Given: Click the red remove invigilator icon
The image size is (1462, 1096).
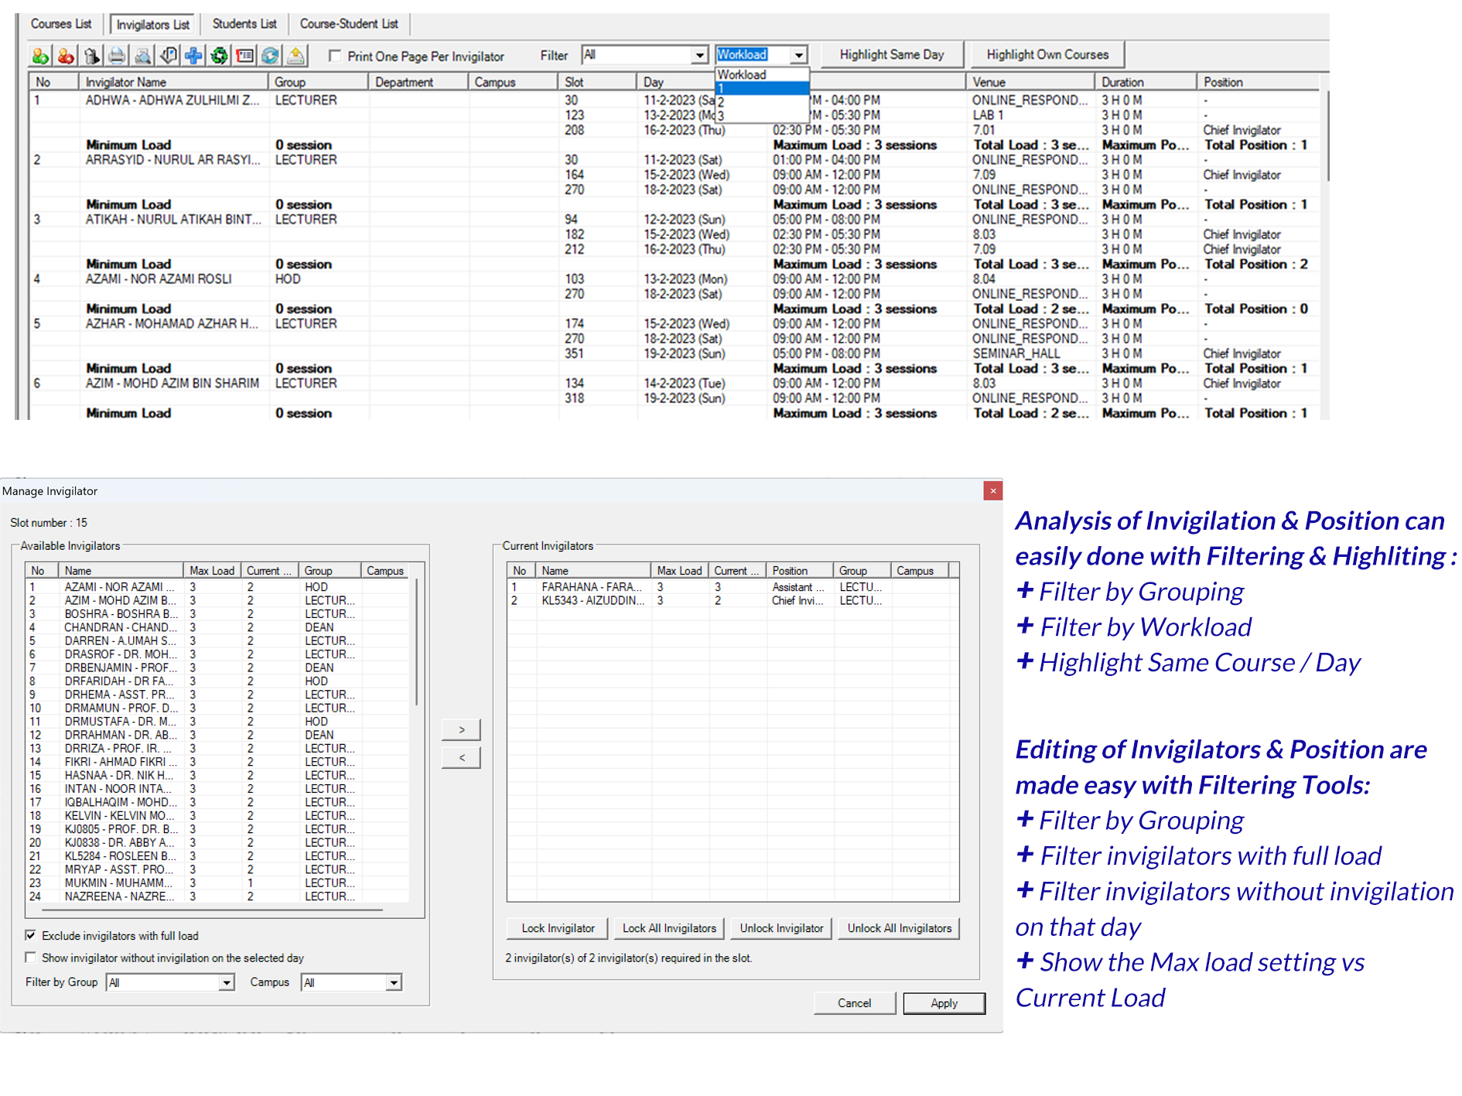Looking at the screenshot, I should [66, 56].
